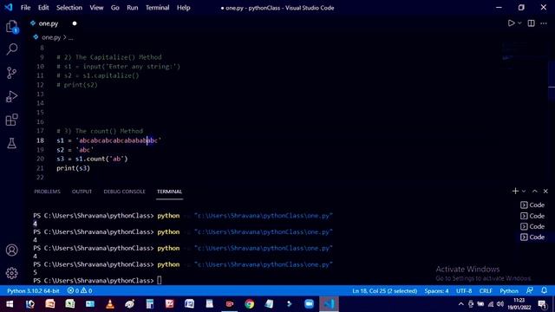Switch to the PROBLEMS panel tab
555x312 pixels.
pos(47,192)
